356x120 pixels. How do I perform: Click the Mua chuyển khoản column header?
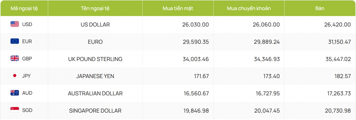(249, 8)
